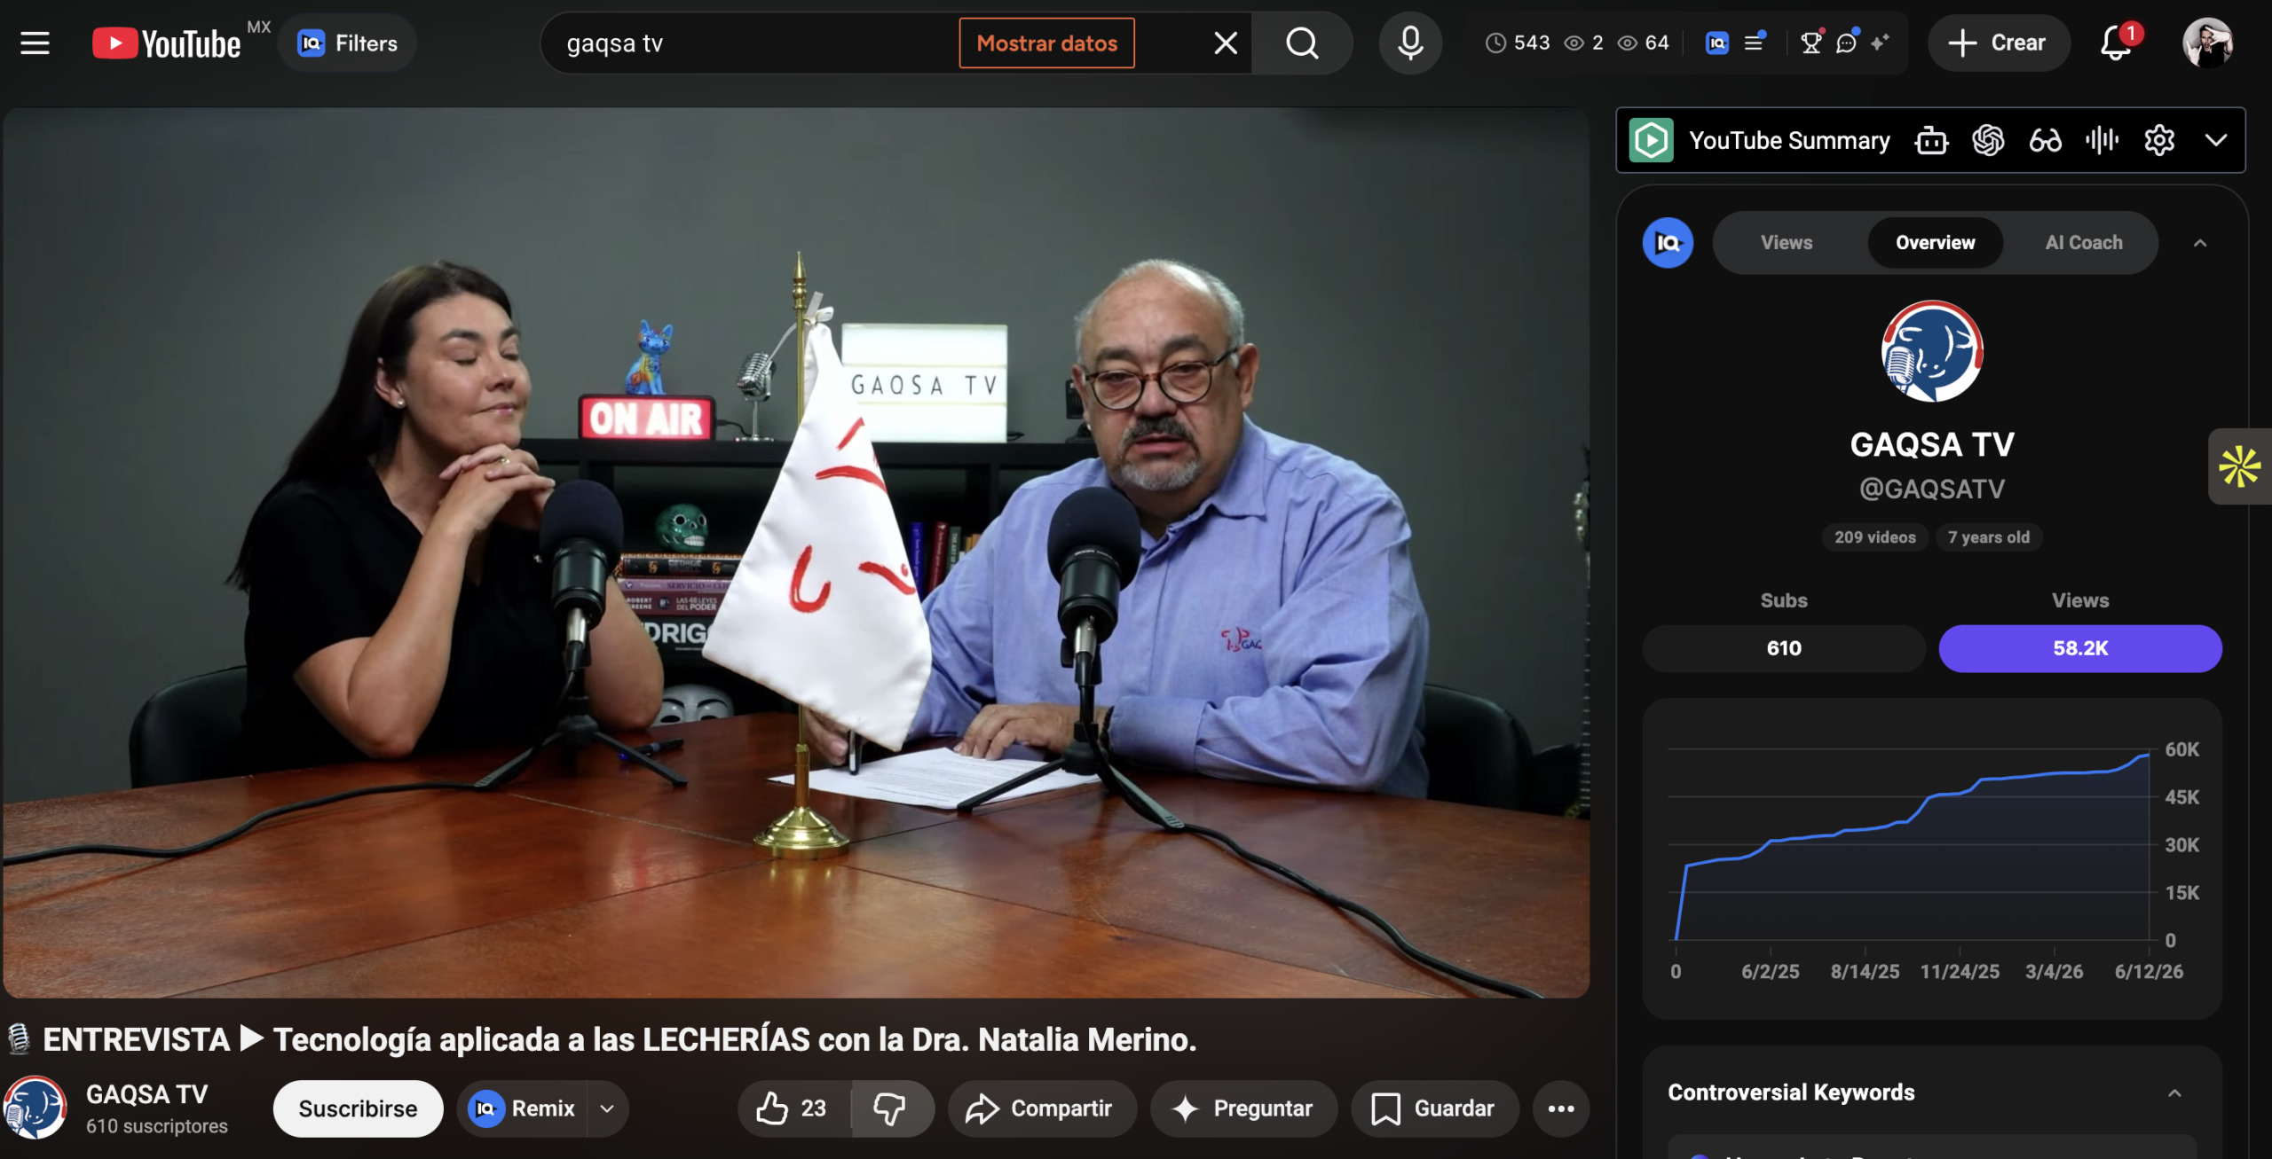Click the GAQSA TV channel logo in panel
2272x1159 pixels.
pos(1932,351)
